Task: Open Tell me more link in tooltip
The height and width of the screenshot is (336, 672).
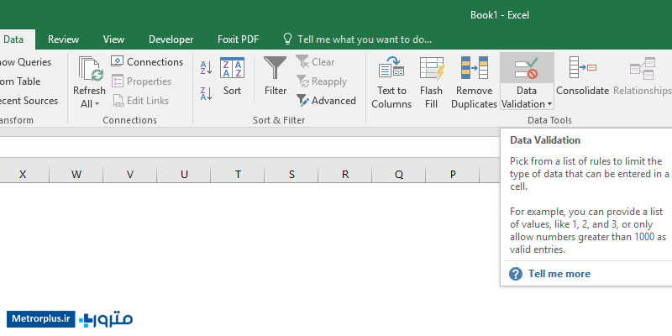Action: 559,274
